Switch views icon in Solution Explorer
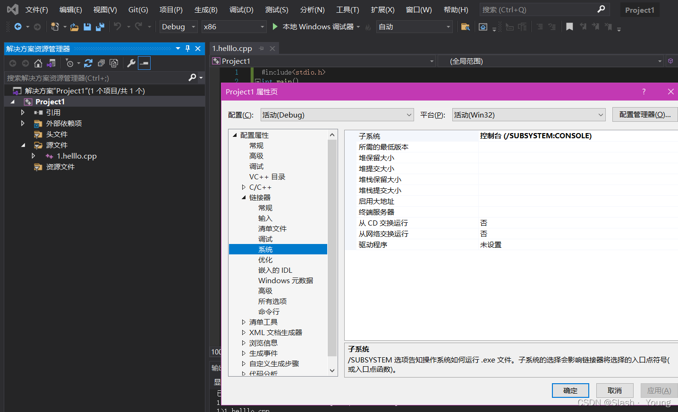The image size is (678, 412). pyautogui.click(x=51, y=63)
